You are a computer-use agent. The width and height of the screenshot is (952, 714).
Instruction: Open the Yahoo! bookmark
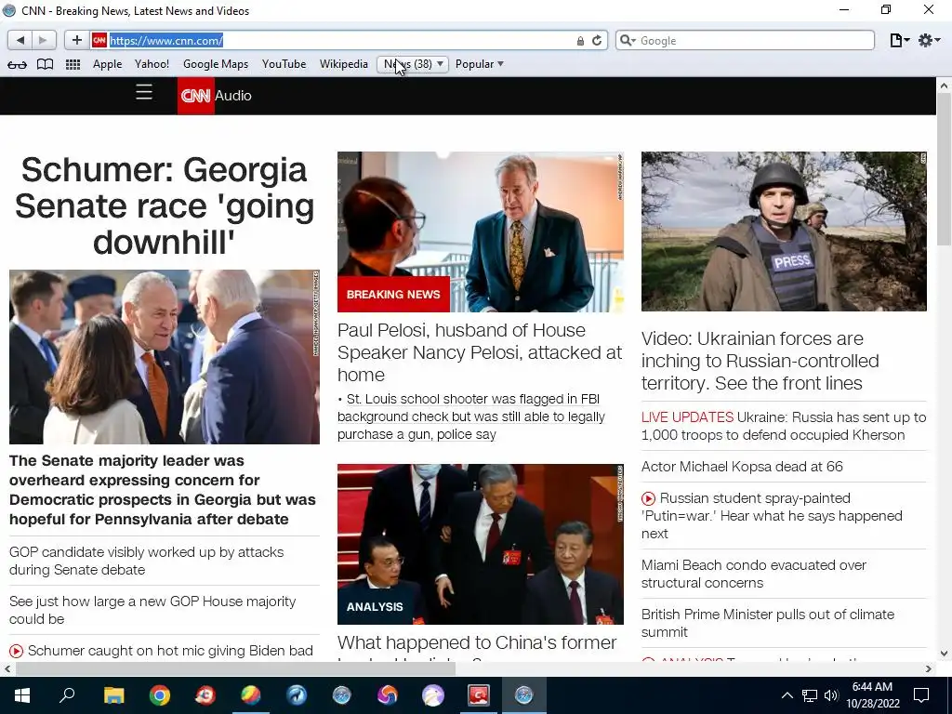(152, 64)
